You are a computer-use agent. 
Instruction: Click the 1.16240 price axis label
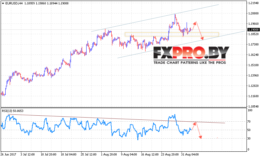coord(253,55)
